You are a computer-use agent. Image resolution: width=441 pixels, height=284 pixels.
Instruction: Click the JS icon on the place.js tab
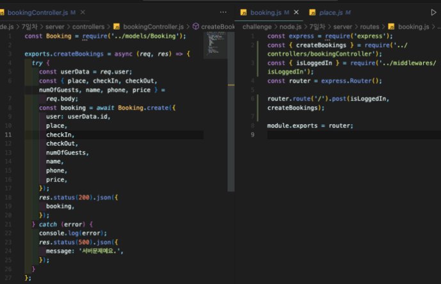click(312, 13)
